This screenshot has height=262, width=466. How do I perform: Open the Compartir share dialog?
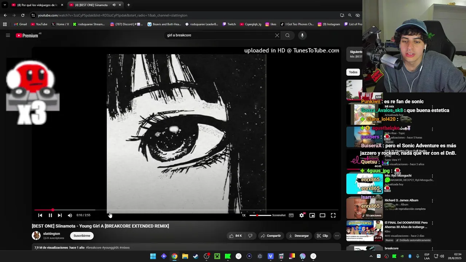[x=271, y=236]
